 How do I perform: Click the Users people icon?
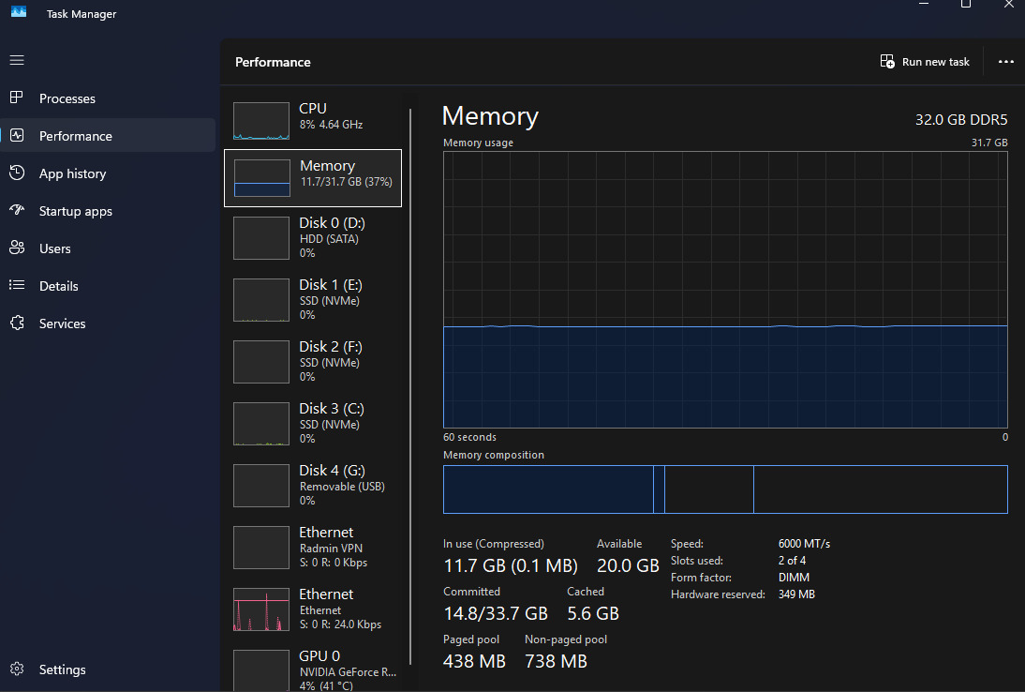[17, 248]
